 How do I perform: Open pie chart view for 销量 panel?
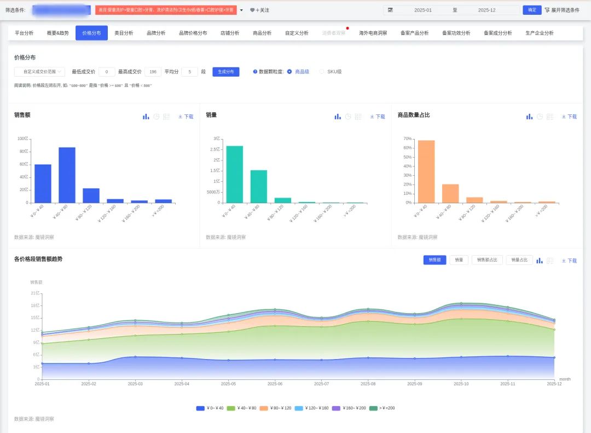pyautogui.click(x=348, y=117)
